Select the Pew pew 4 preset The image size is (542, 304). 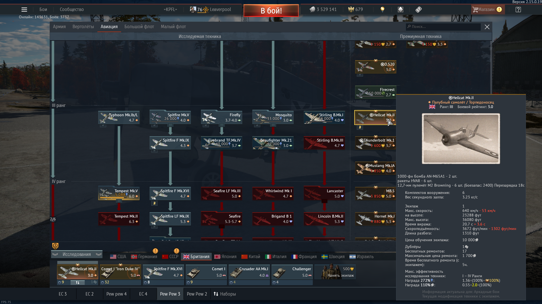coord(116,294)
